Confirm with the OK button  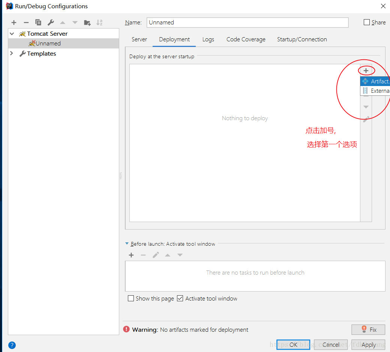[293, 344]
